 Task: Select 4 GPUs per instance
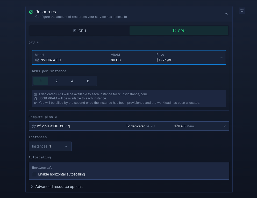click(72, 81)
